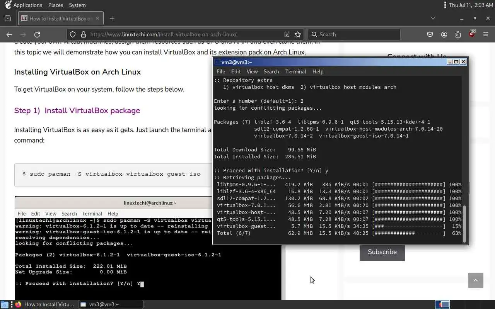The height and width of the screenshot is (309, 495).
Task: Open terminal window File menu
Action: 220,71
